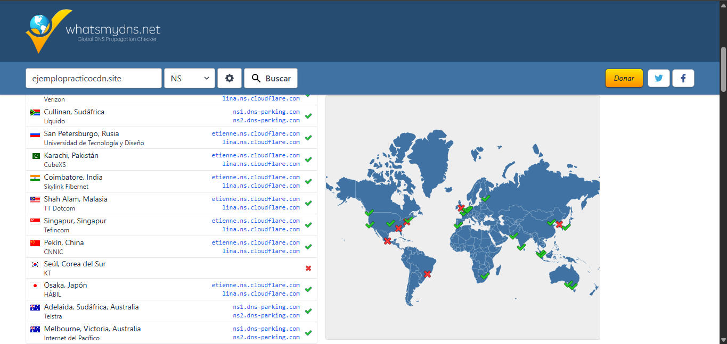The width and height of the screenshot is (727, 344).
Task: Click the South Africa flag icon
Action: (35, 112)
